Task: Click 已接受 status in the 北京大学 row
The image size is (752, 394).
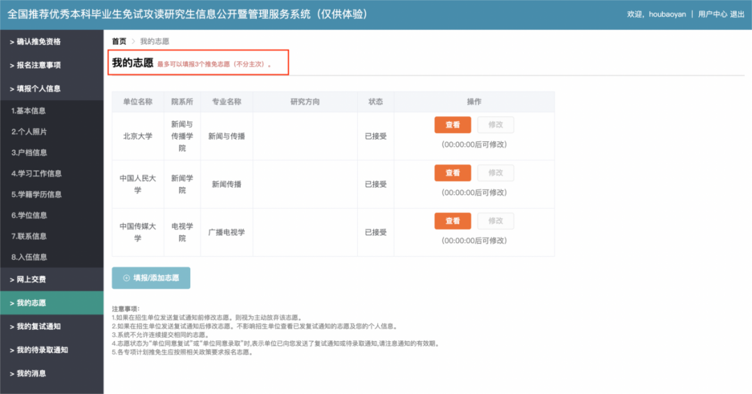Action: pos(375,136)
